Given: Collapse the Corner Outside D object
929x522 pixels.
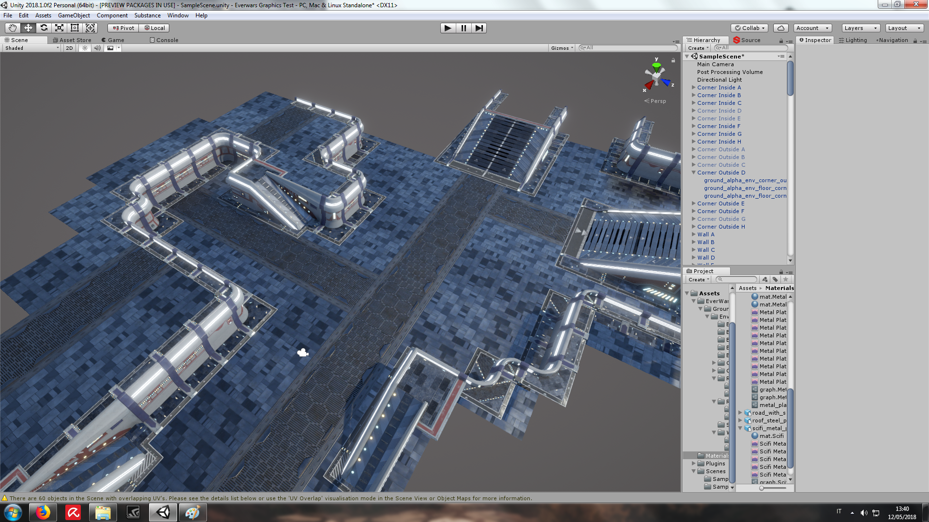Looking at the screenshot, I should (x=693, y=173).
